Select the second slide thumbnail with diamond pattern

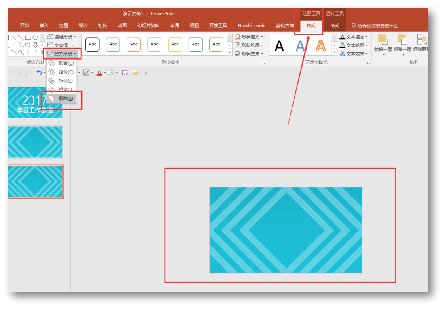[35, 142]
